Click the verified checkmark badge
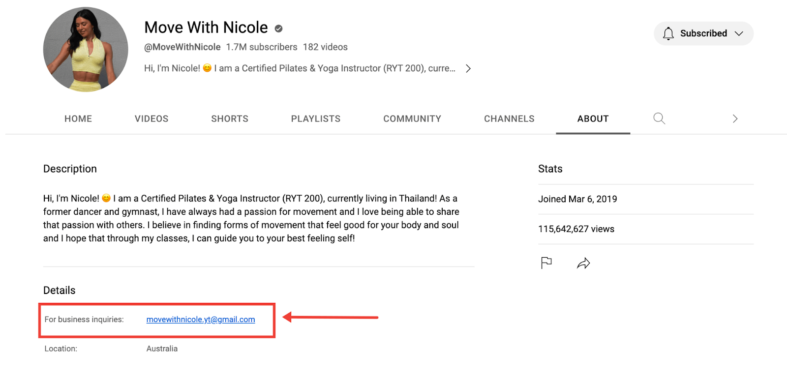 point(278,29)
